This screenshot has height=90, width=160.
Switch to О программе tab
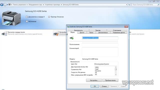pyautogui.click(x=117, y=30)
